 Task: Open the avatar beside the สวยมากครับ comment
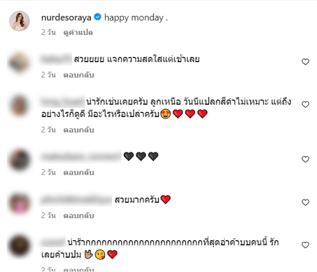tap(19, 203)
